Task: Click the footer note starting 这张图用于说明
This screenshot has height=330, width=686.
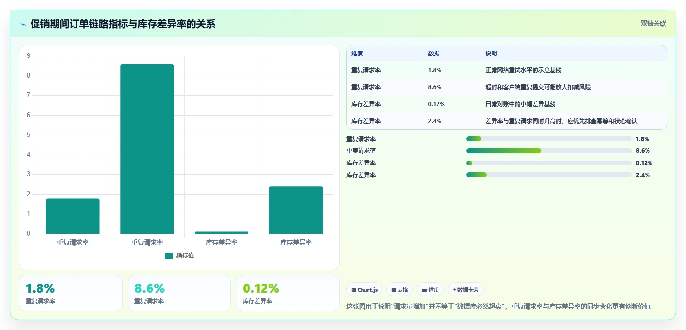Action: pyautogui.click(x=500, y=306)
